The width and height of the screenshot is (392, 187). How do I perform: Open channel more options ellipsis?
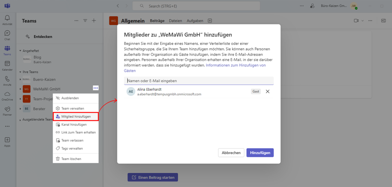pyautogui.click(x=370, y=21)
